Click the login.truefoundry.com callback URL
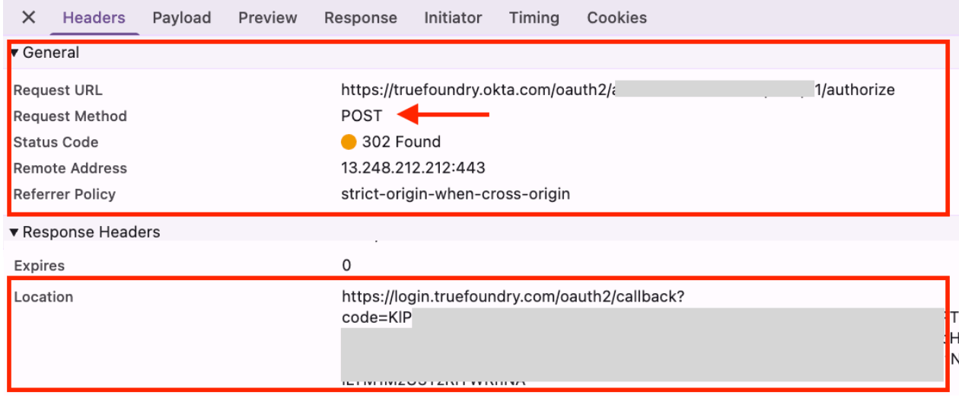Image resolution: width=959 pixels, height=405 pixels. click(x=513, y=297)
